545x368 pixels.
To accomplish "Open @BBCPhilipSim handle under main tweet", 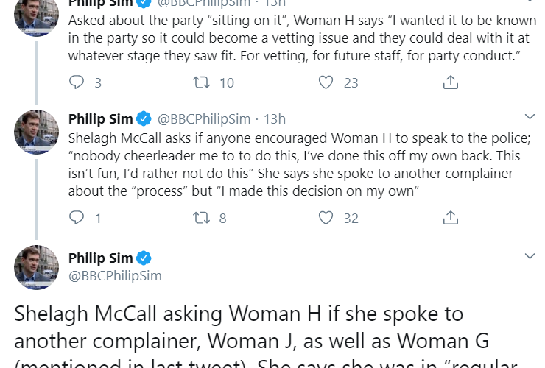I will [x=115, y=275].
